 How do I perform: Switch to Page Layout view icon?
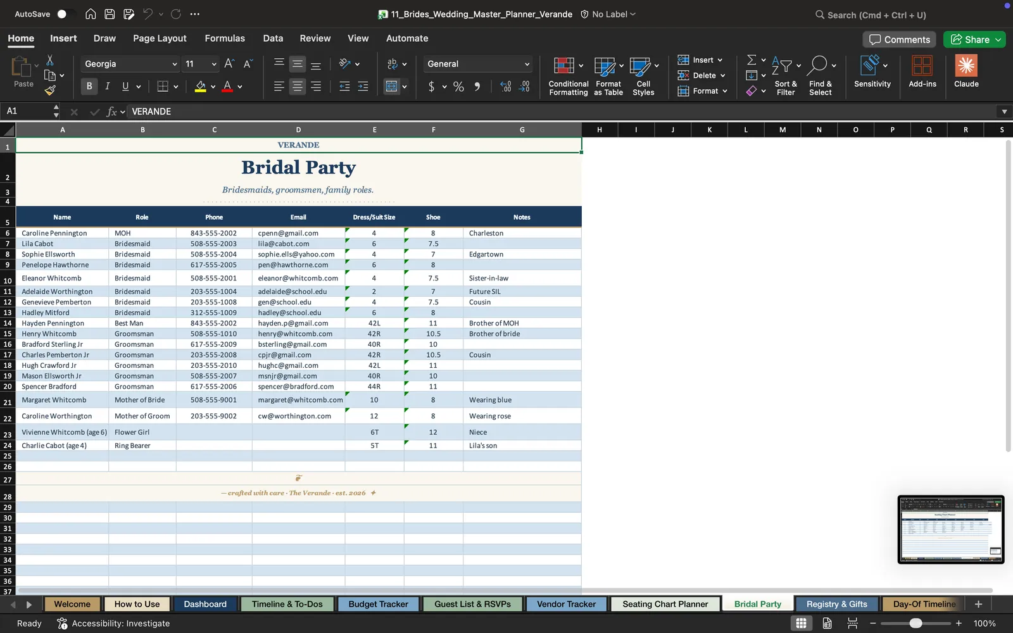coord(827,624)
